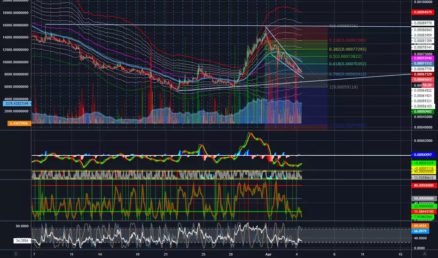Click the 0.00067739 price label

423,69
